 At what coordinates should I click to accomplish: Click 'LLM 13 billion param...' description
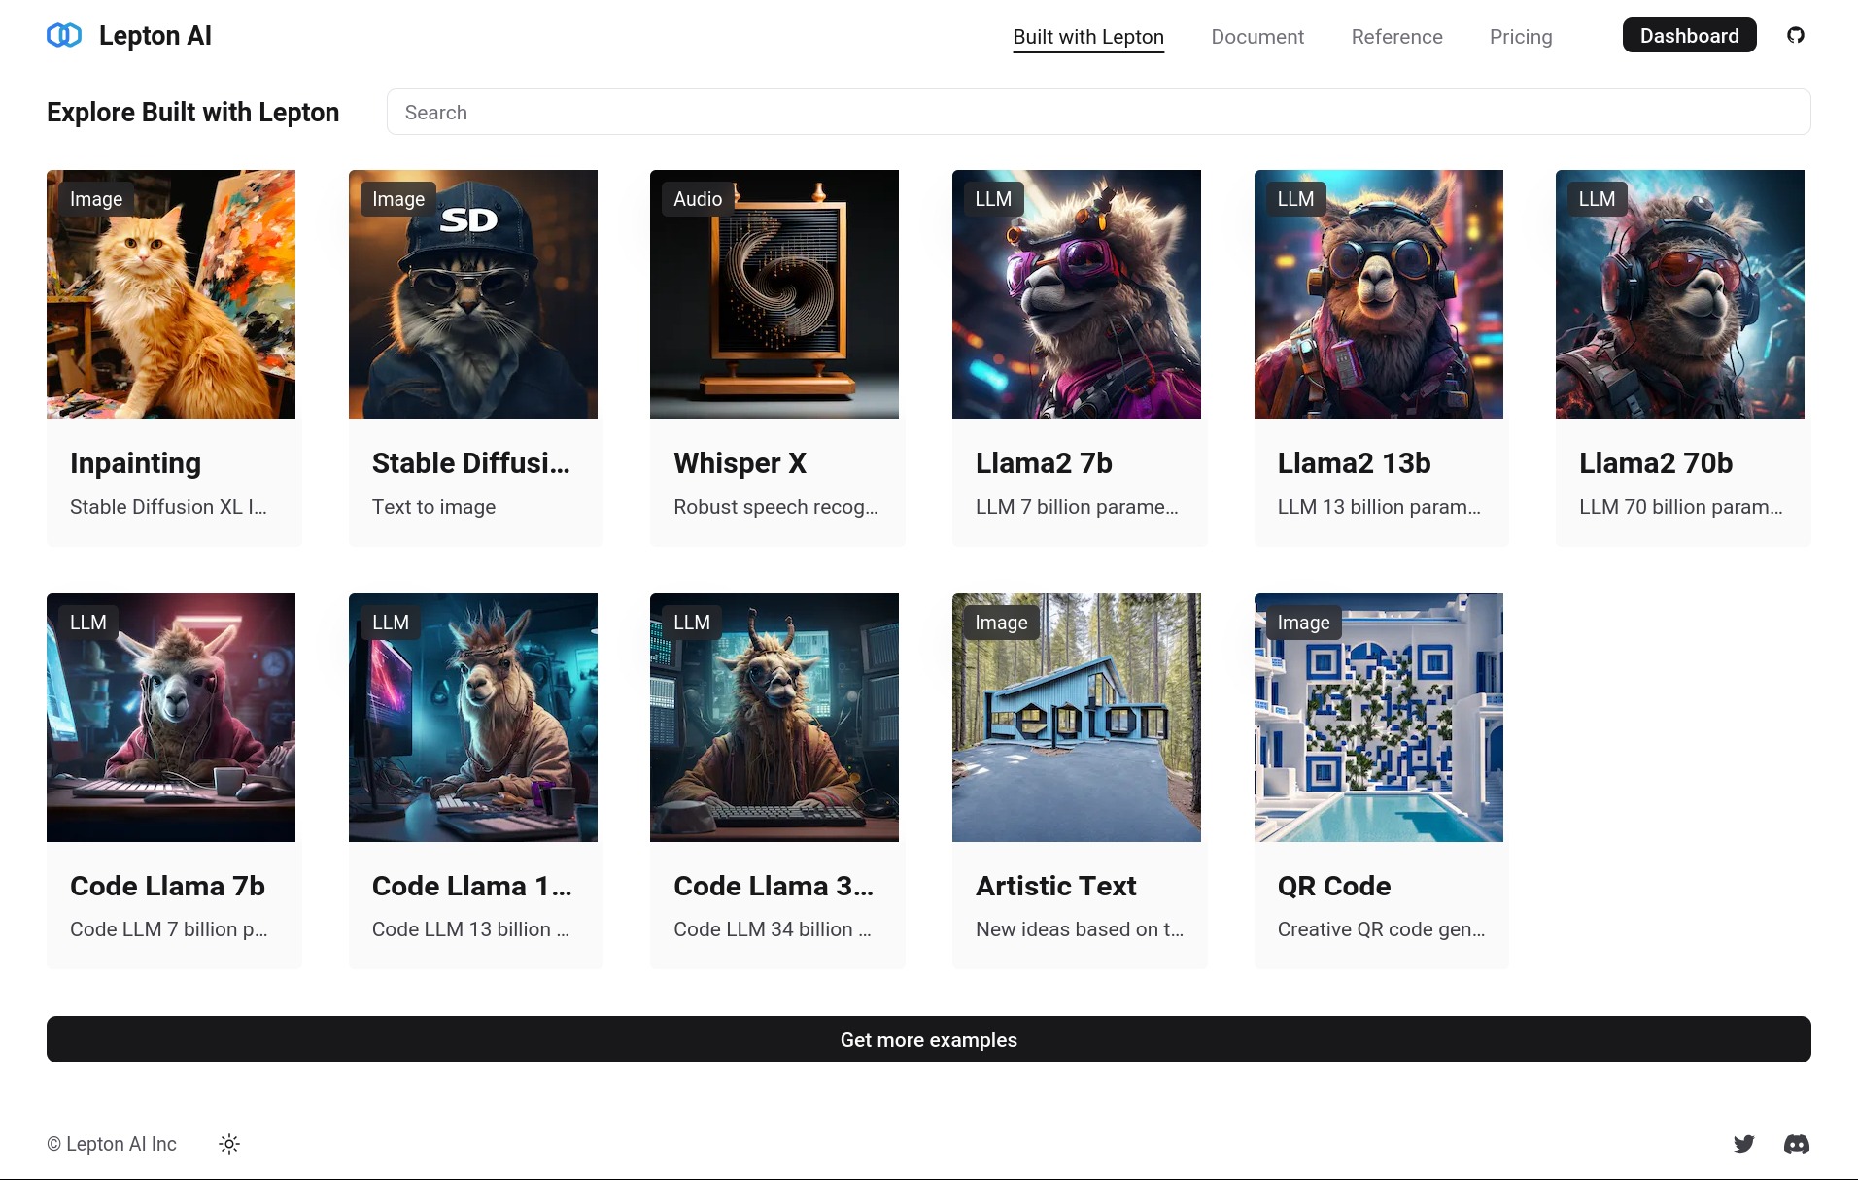(1379, 507)
